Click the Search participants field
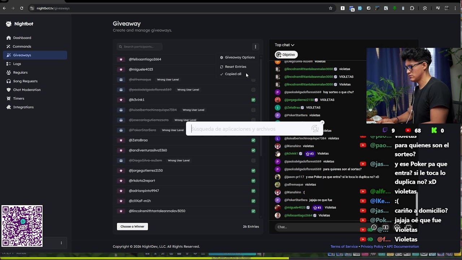462x260 pixels. [139, 47]
